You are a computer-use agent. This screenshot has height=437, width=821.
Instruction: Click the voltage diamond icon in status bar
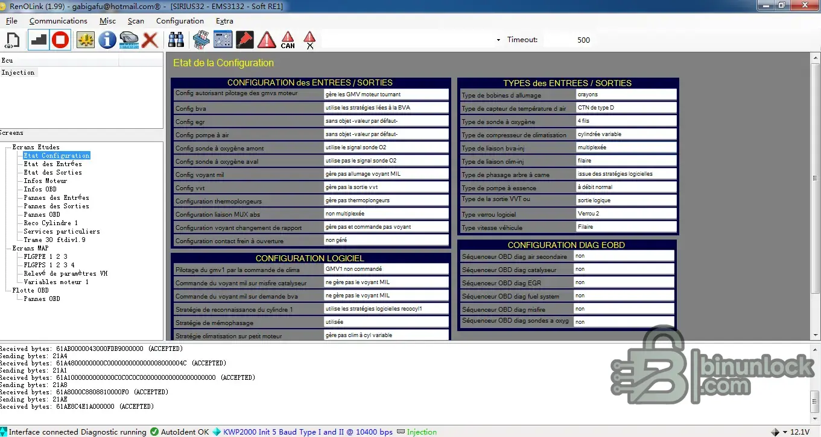coord(776,432)
